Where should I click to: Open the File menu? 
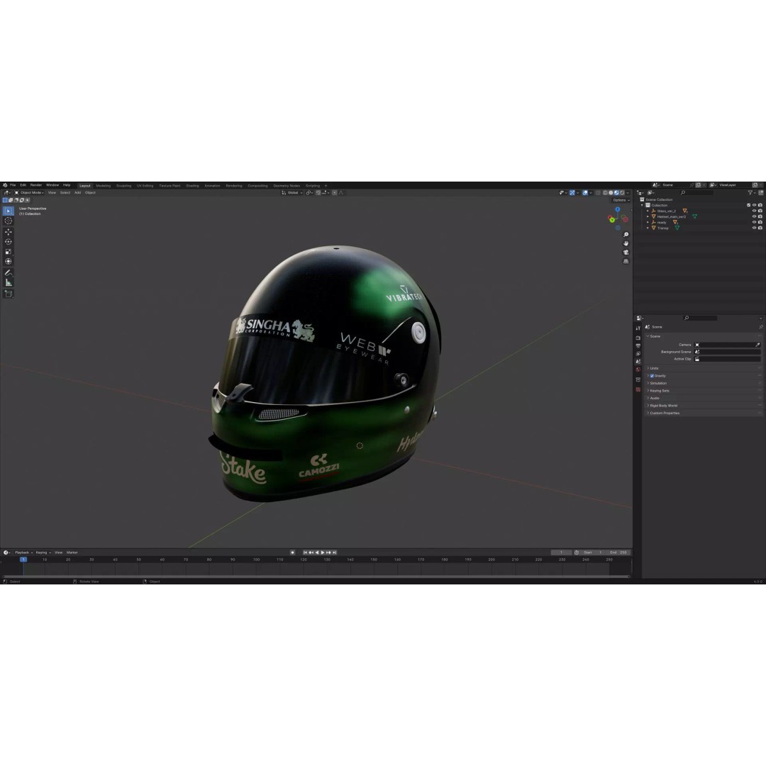coord(13,186)
